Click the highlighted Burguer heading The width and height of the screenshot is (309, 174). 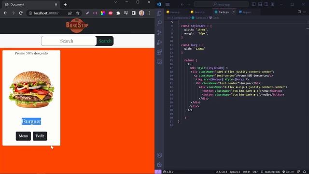(31, 121)
